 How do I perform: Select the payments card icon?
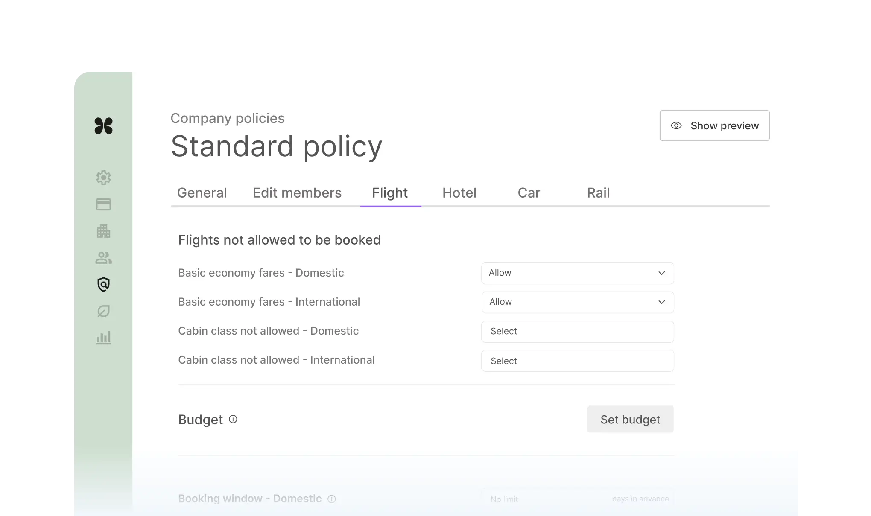pos(103,204)
